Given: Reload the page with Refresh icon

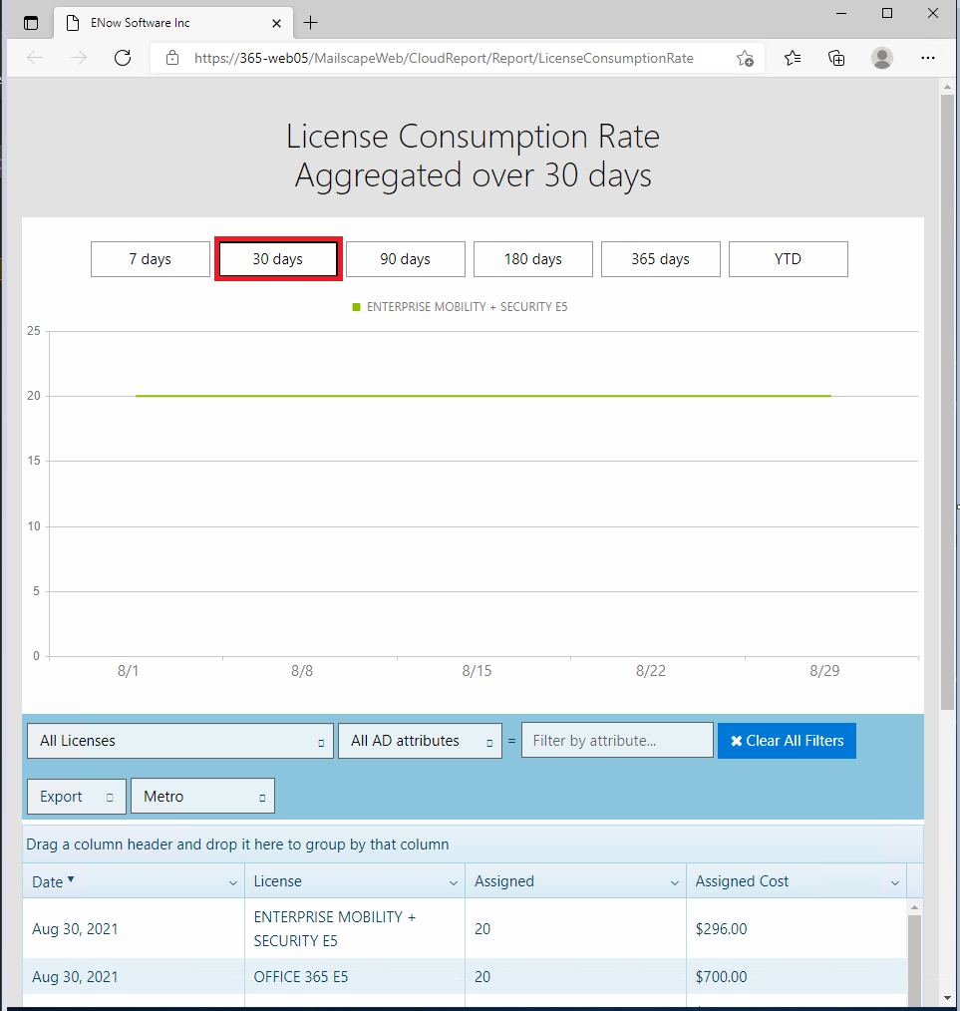Looking at the screenshot, I should (123, 58).
